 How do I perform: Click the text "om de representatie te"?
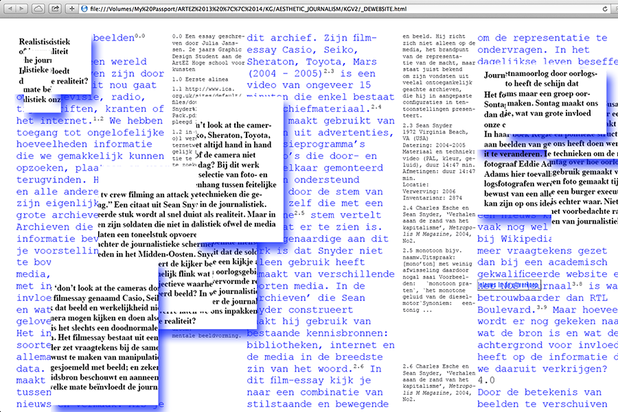pos(542,38)
